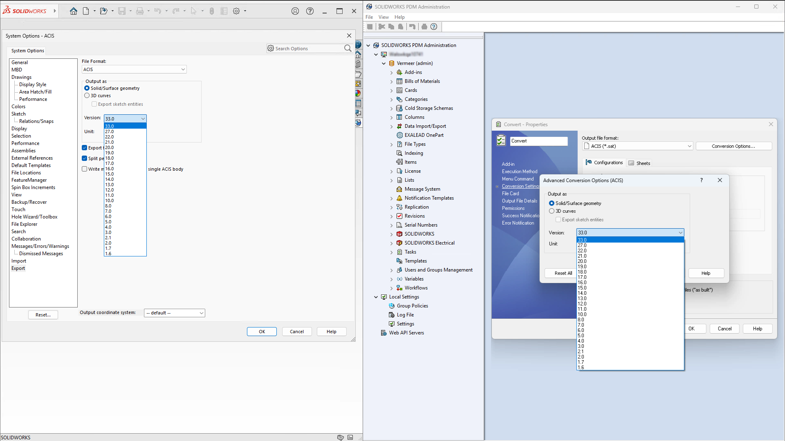Select the 3D curves radio button in System Options
The image size is (785, 441).
point(87,95)
